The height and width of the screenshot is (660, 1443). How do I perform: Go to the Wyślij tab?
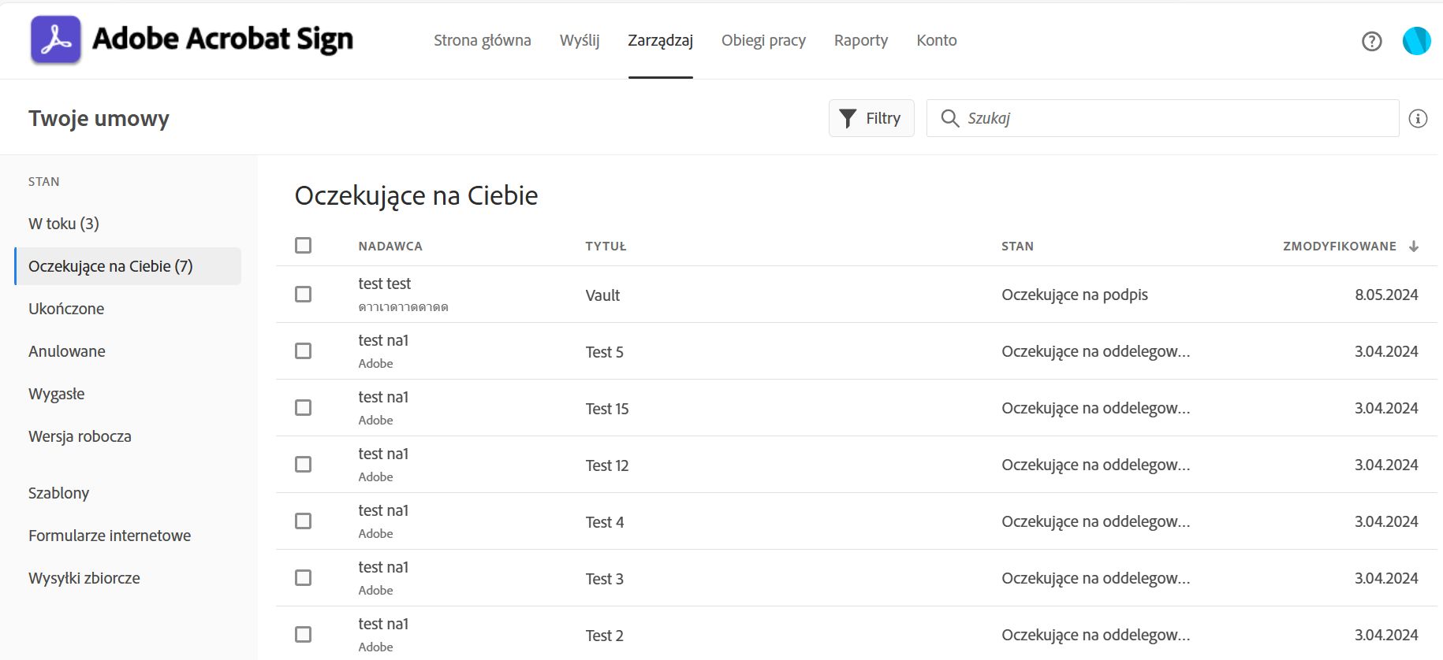[x=580, y=40]
